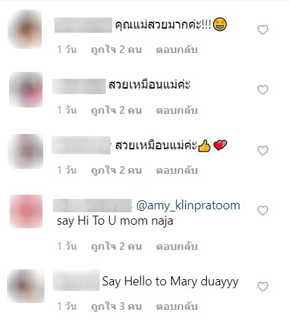Reply to the first comment via ตอบกลับ
289x321 pixels.
pyautogui.click(x=177, y=50)
